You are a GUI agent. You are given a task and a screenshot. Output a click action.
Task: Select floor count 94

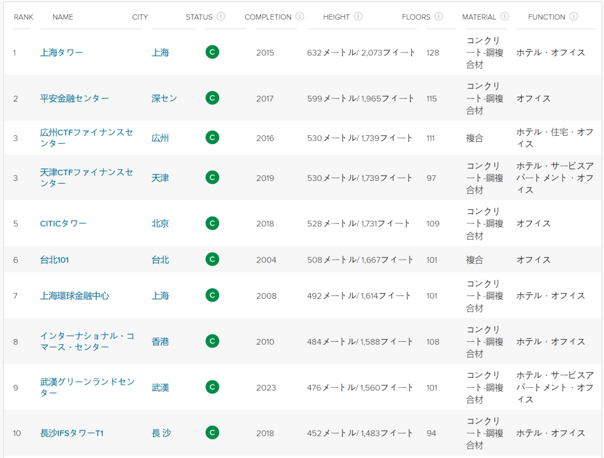point(431,433)
